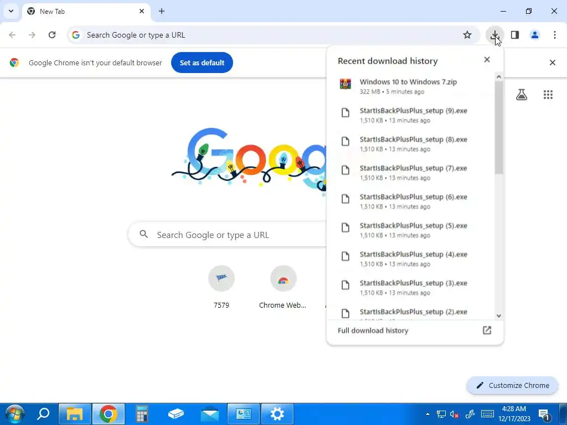Open the Google apps grid icon

tap(548, 95)
